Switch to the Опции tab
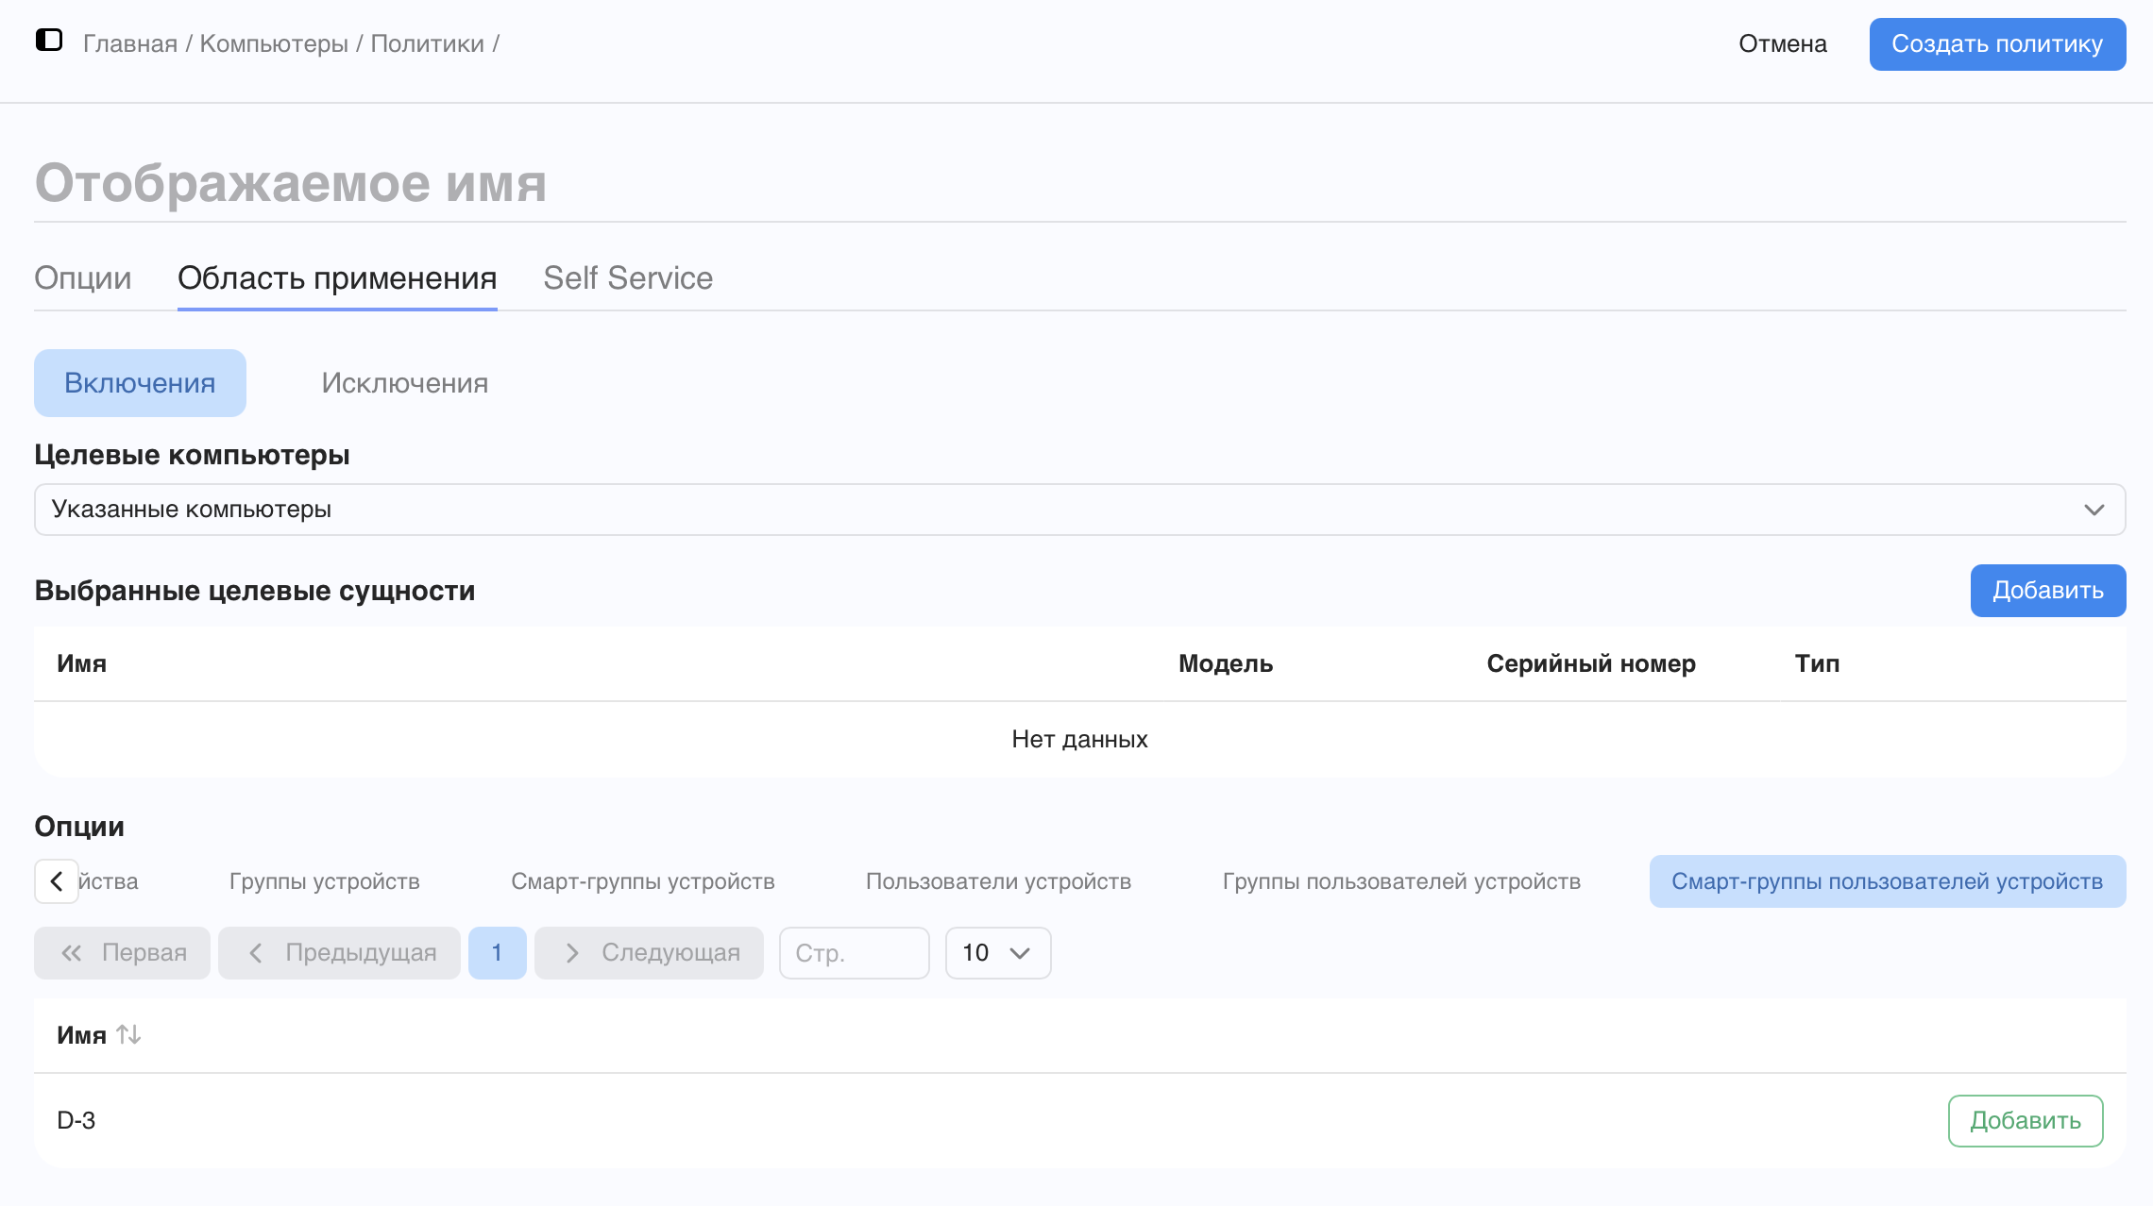Image resolution: width=2153 pixels, height=1206 pixels. [x=83, y=278]
